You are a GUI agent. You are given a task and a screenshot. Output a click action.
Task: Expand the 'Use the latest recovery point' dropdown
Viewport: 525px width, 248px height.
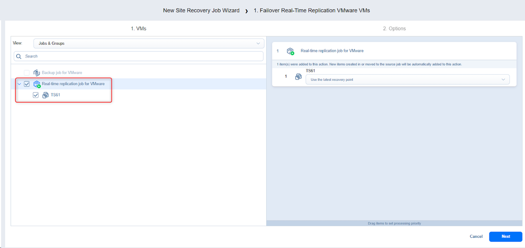coord(407,79)
